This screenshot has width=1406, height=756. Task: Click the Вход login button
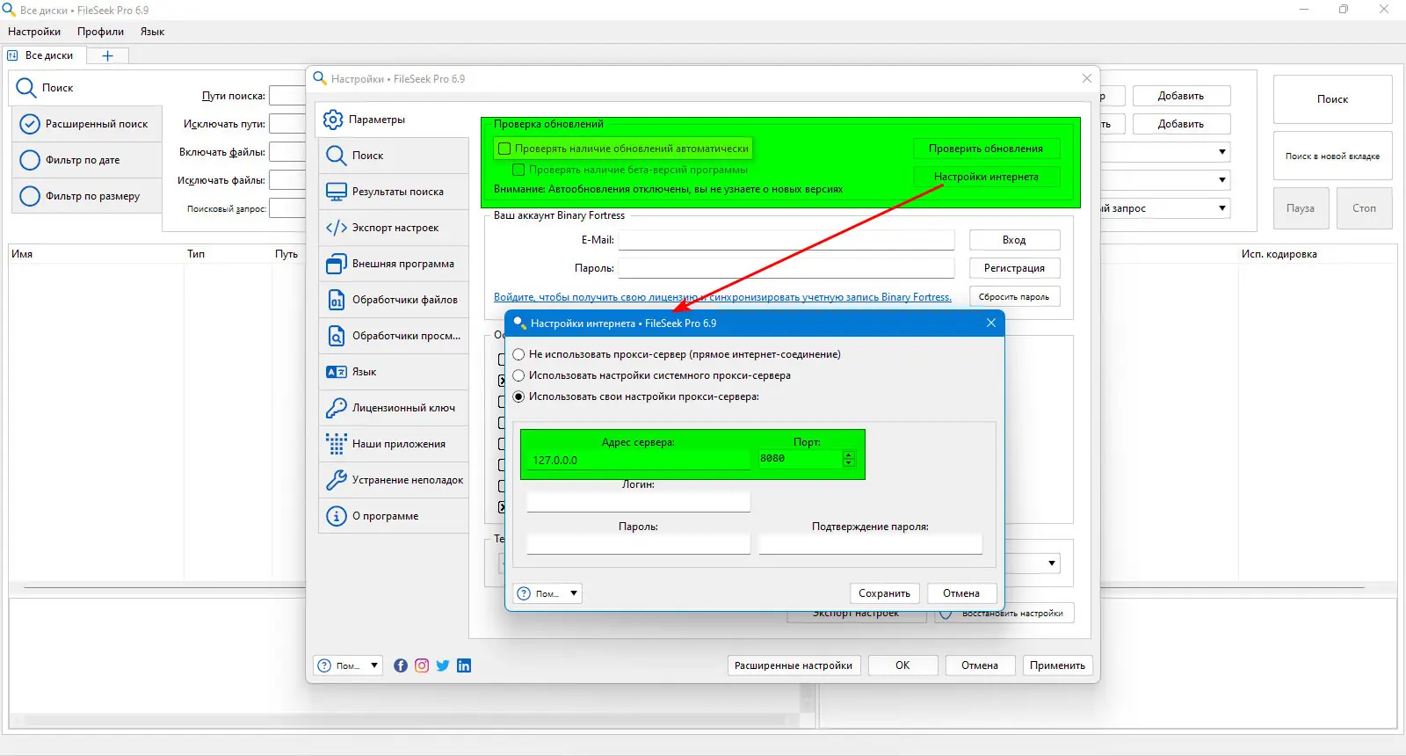pyautogui.click(x=1014, y=240)
